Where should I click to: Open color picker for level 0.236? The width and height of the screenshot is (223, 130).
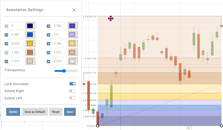[x=73, y=26]
